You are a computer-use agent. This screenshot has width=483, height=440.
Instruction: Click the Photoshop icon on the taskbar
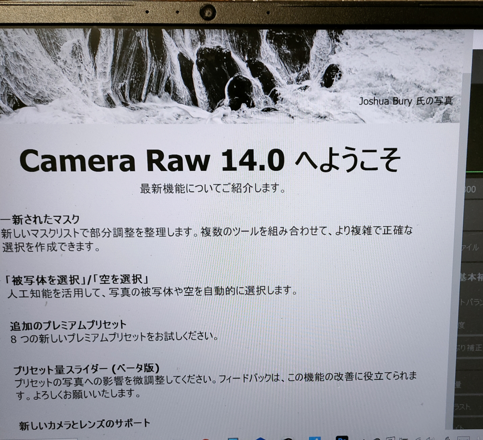click(x=342, y=437)
